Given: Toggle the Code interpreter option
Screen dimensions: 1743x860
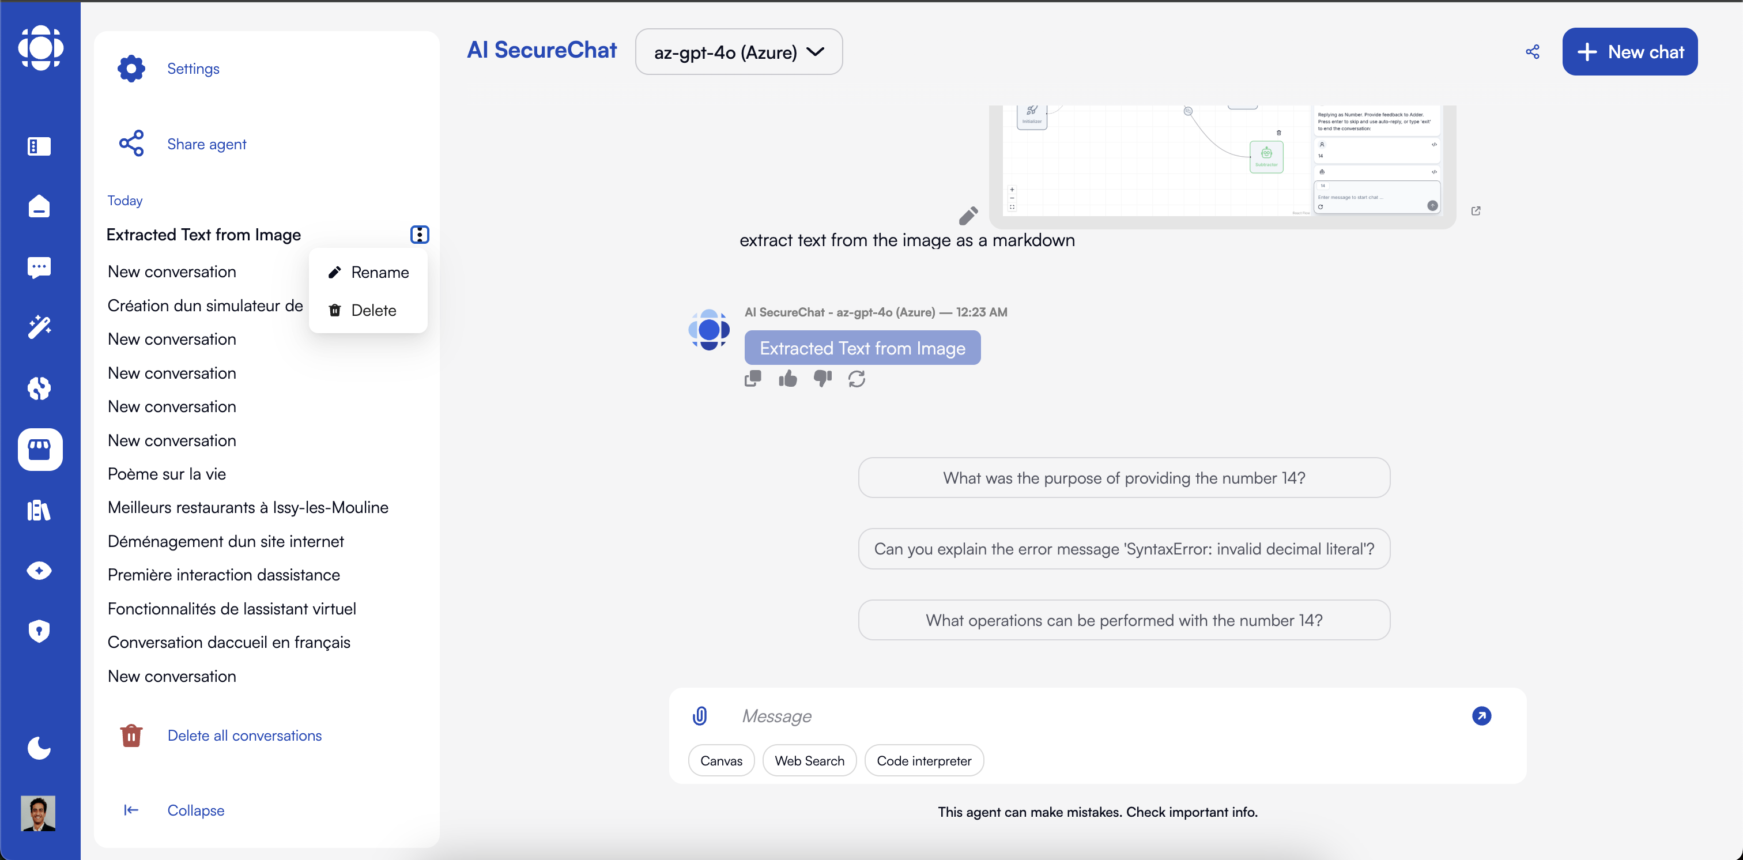Looking at the screenshot, I should [923, 760].
